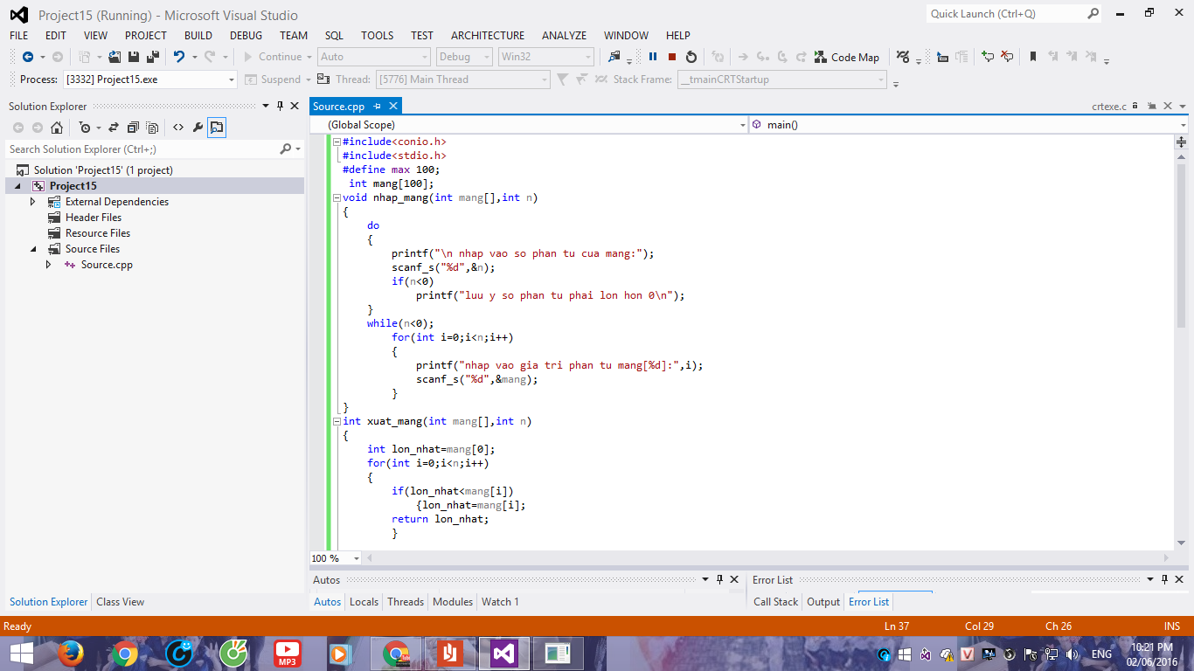Toggle a bookmark on current line
This screenshot has height=671, width=1194.
tap(1032, 57)
